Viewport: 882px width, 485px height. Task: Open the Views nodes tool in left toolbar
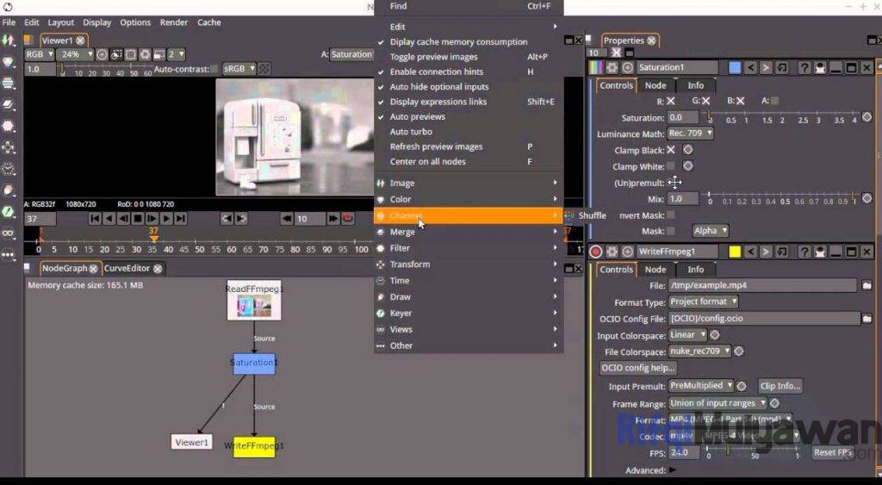(x=8, y=233)
